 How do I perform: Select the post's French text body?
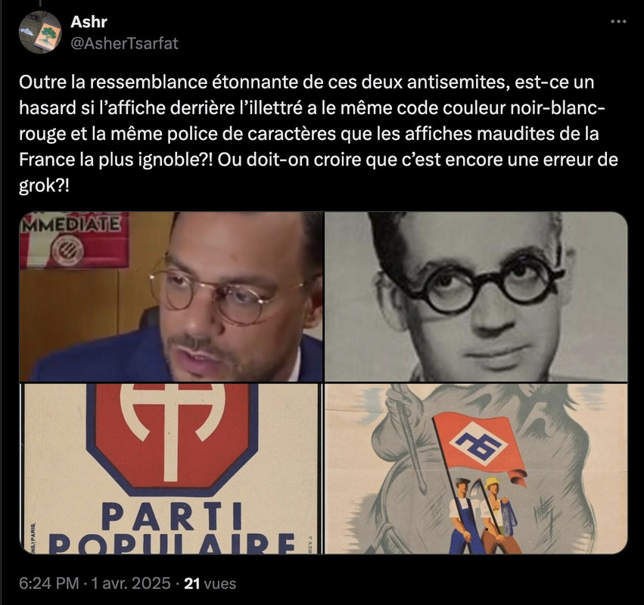pyautogui.click(x=319, y=134)
